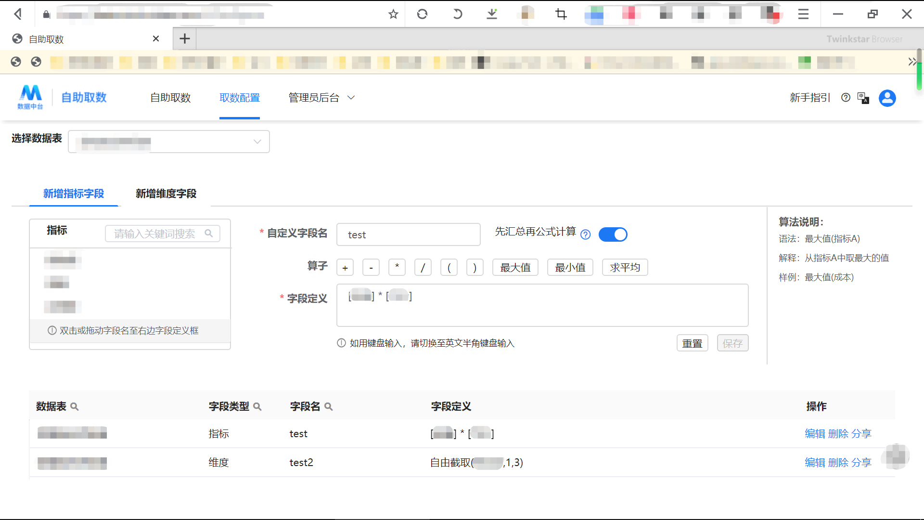The width and height of the screenshot is (924, 520).
Task: Expand the 管理员后台 dropdown menu
Action: click(x=321, y=98)
